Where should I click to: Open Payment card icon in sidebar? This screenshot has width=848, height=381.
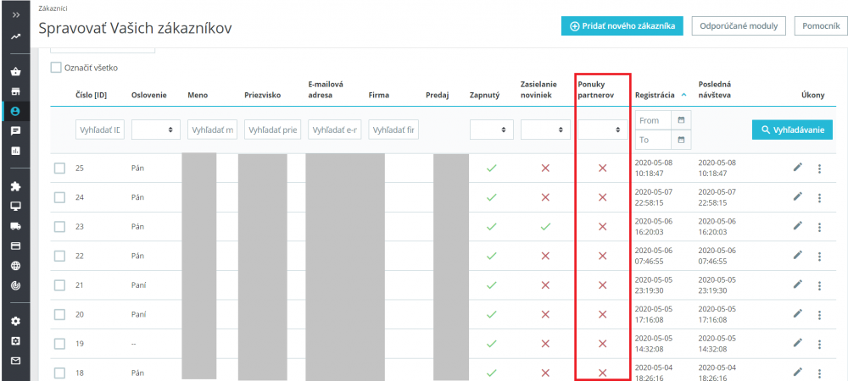click(15, 246)
